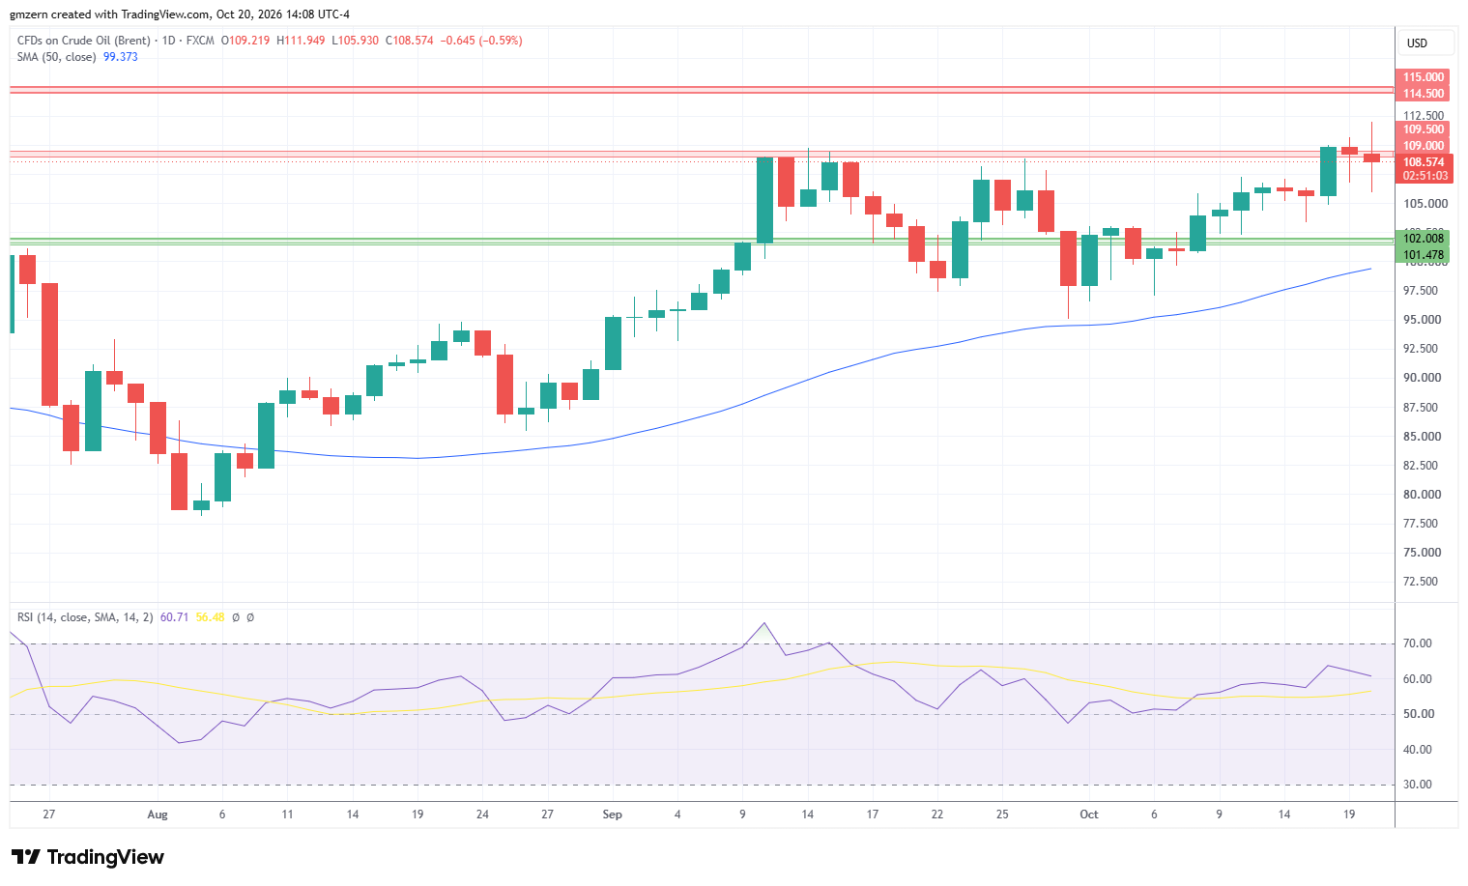
Task: Click the current price label 108.574 on the scale
Action: (1424, 162)
